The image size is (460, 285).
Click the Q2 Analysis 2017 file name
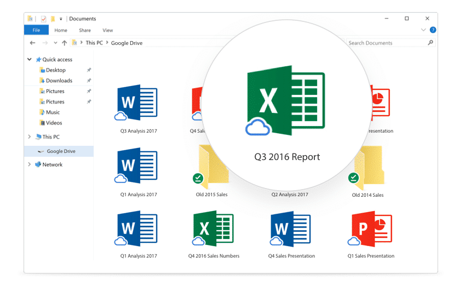point(290,195)
